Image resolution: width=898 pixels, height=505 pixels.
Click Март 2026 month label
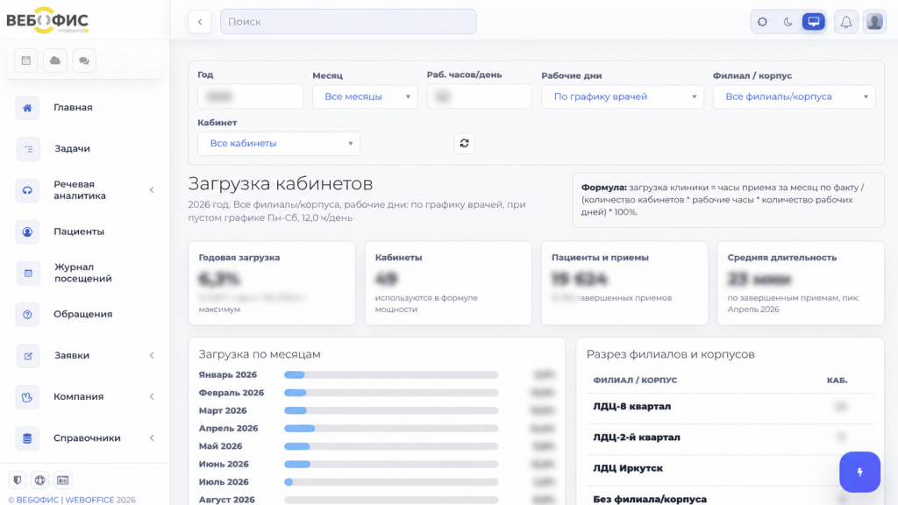223,410
